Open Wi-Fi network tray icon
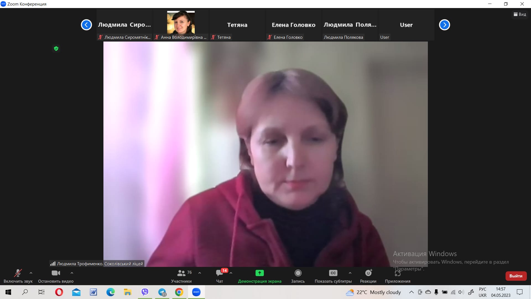531x299 pixels. coord(453,292)
